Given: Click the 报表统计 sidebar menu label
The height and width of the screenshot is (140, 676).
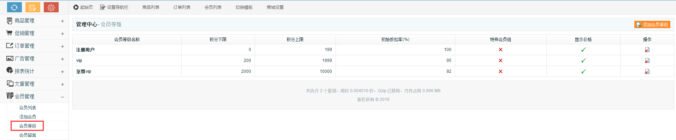Looking at the screenshot, I should (x=24, y=71).
